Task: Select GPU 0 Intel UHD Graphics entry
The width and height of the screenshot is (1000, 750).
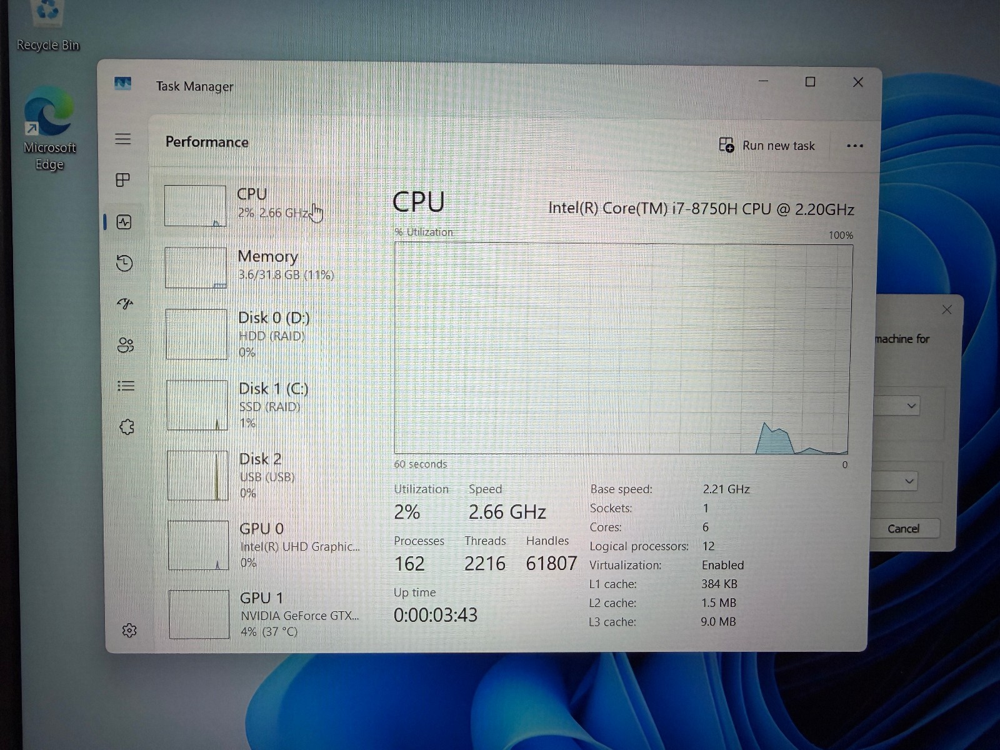Action: [264, 545]
